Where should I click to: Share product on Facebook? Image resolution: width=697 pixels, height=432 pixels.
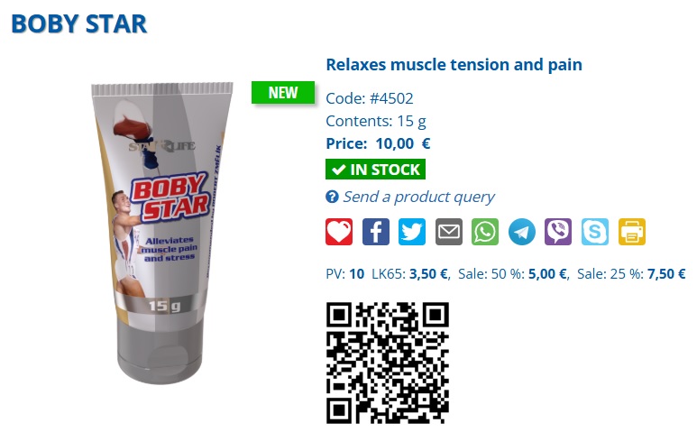(376, 232)
